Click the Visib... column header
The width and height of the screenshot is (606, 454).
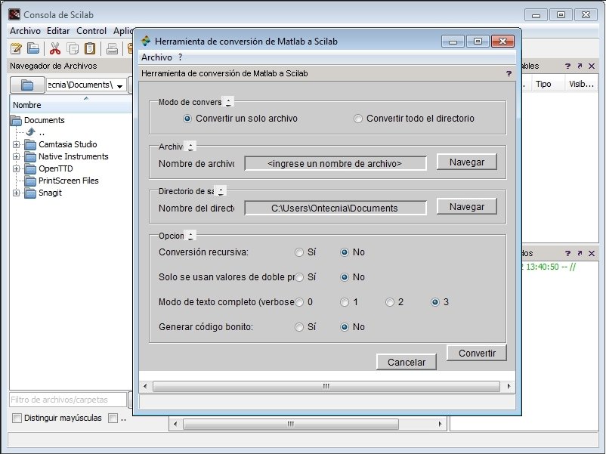581,85
